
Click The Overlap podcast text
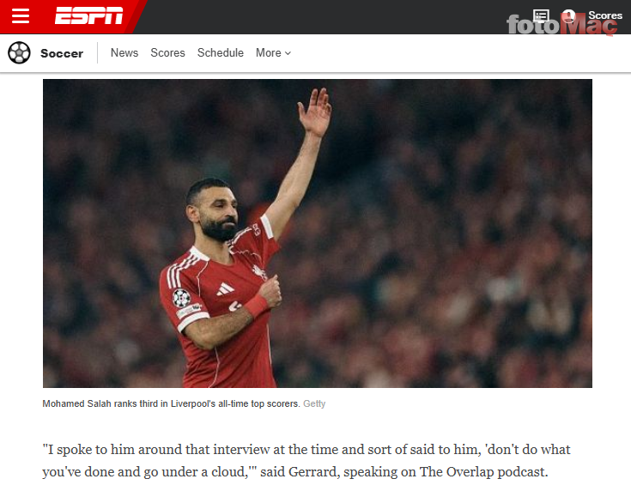pos(483,471)
